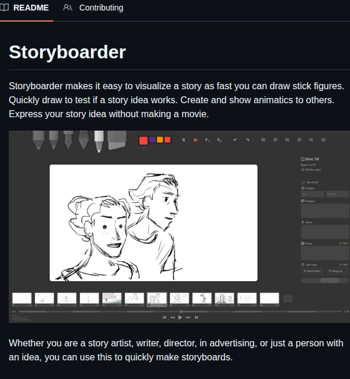Viewport: 350px width, 379px height.
Task: Select the brush tool
Action: [83, 140]
